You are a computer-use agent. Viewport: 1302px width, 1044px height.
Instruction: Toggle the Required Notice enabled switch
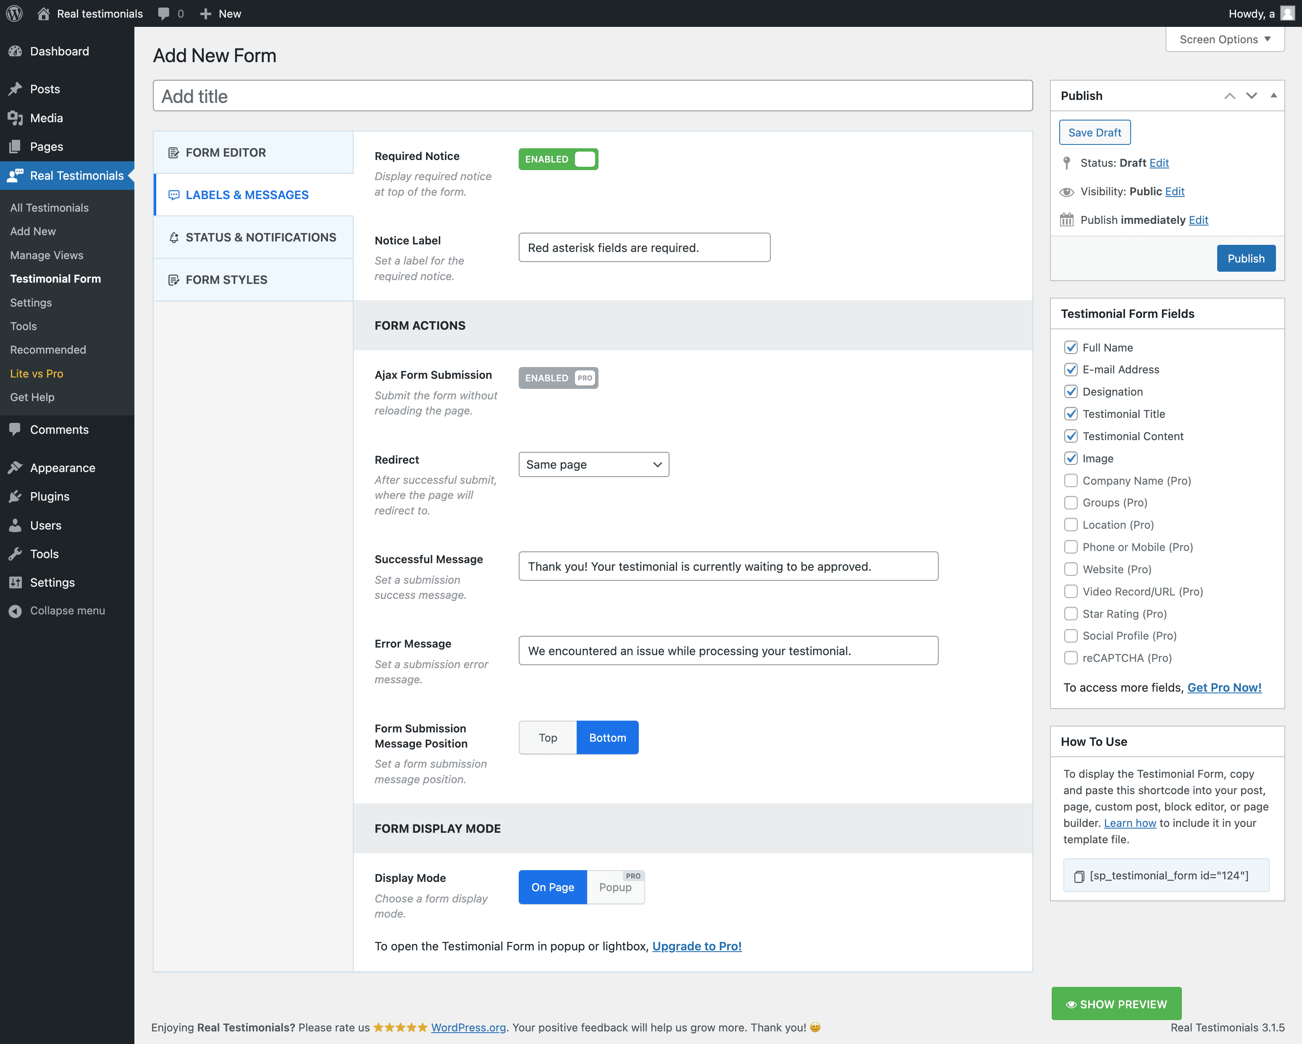[558, 159]
